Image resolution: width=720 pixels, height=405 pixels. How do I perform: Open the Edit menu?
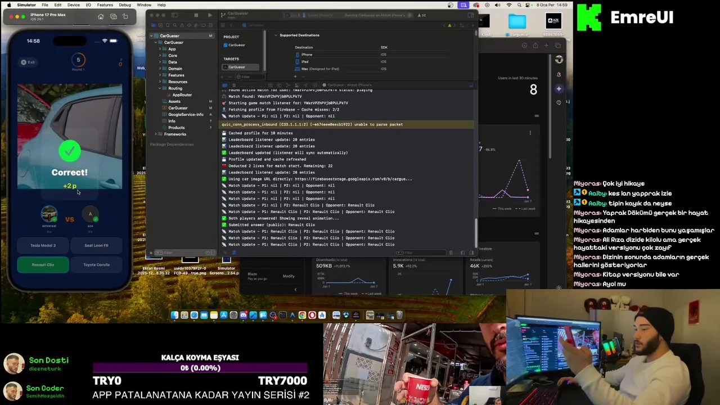click(x=58, y=4)
